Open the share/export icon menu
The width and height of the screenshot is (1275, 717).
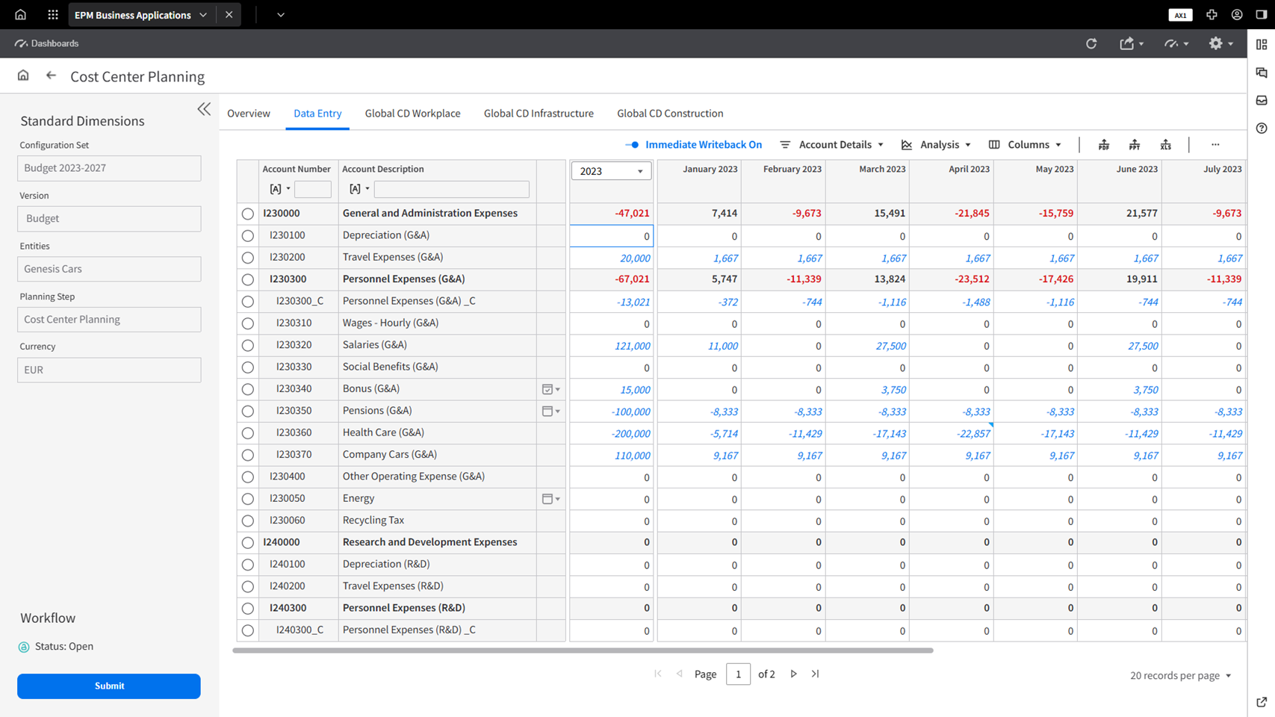pyautogui.click(x=1131, y=43)
